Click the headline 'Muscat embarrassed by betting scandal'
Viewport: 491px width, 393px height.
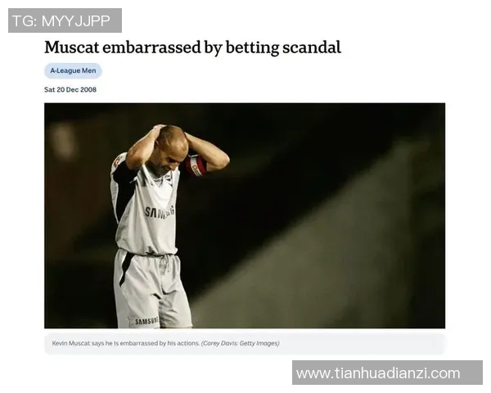coord(192,47)
